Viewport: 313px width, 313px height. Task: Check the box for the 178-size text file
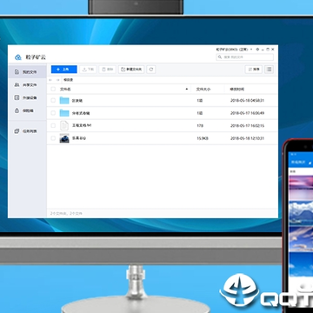pyautogui.click(x=53, y=125)
